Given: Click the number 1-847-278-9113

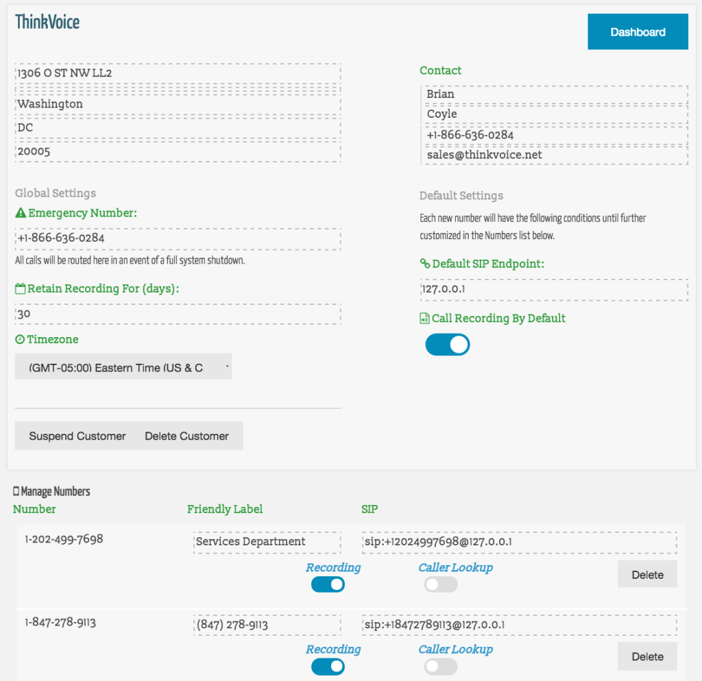Looking at the screenshot, I should click(x=60, y=622).
